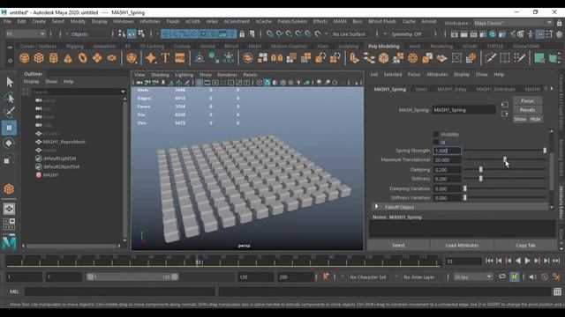Activate the Move tool in the toolbox

pyautogui.click(x=10, y=128)
